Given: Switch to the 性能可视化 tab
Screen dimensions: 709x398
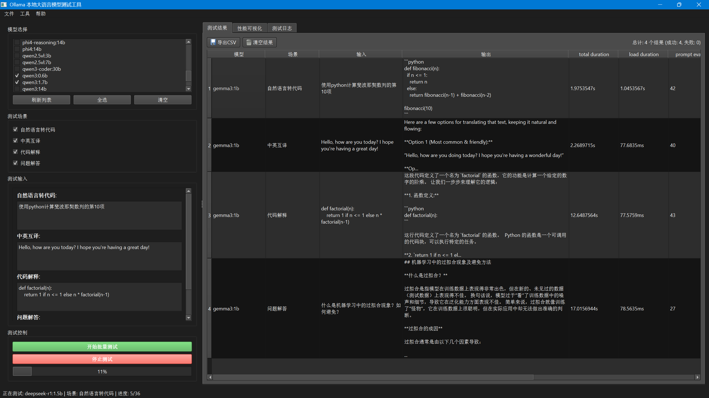Looking at the screenshot, I should (250, 28).
